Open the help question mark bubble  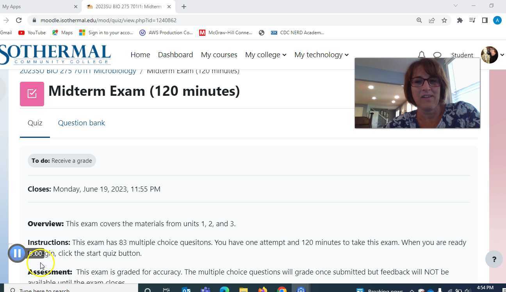coord(494,259)
